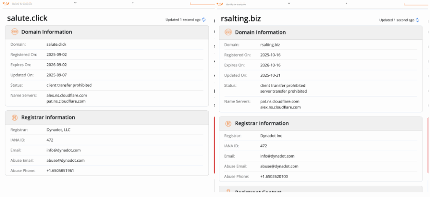Click 'Expires On:' label in salute.click panel
Screen dimensions: 430x197
point(21,65)
